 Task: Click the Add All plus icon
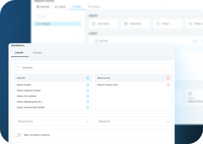click(88, 78)
